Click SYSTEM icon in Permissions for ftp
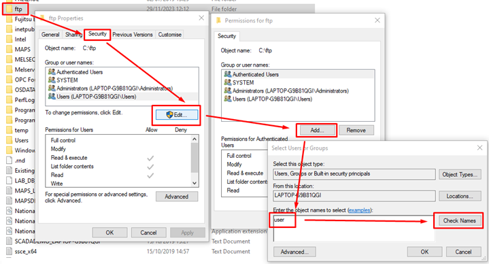The height and width of the screenshot is (264, 489). point(228,82)
